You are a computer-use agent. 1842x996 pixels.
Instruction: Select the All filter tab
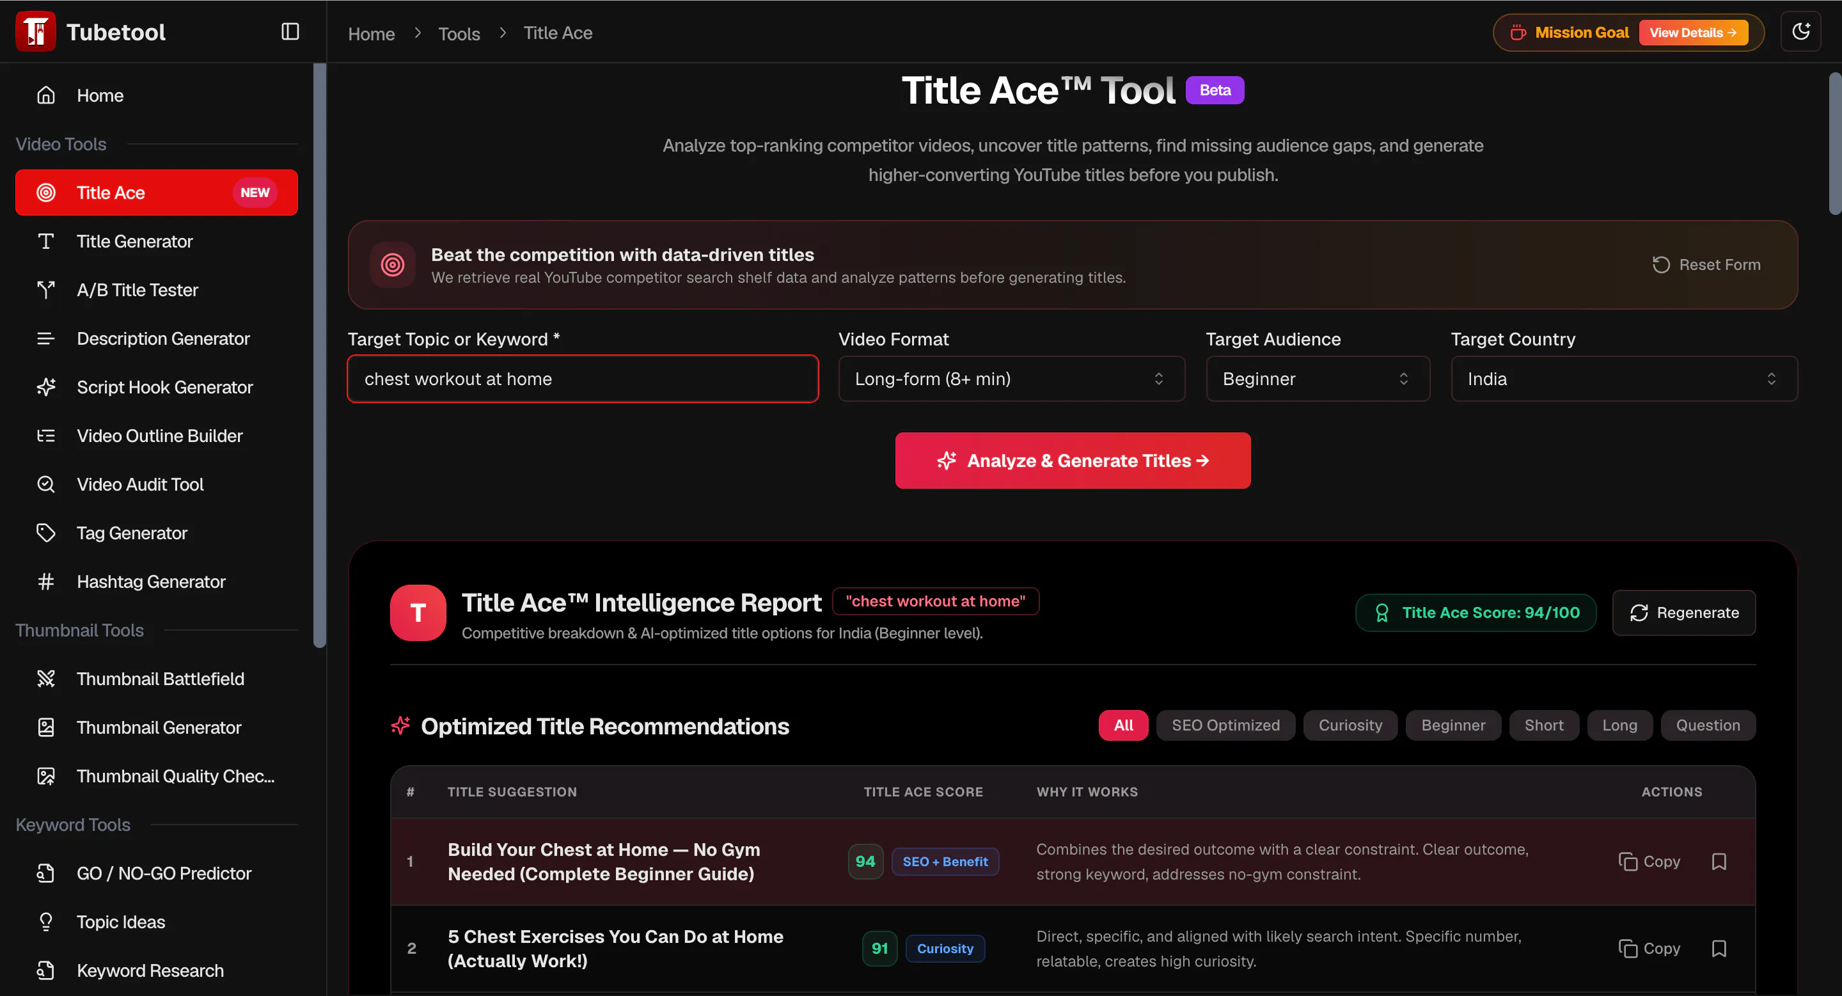click(1123, 725)
